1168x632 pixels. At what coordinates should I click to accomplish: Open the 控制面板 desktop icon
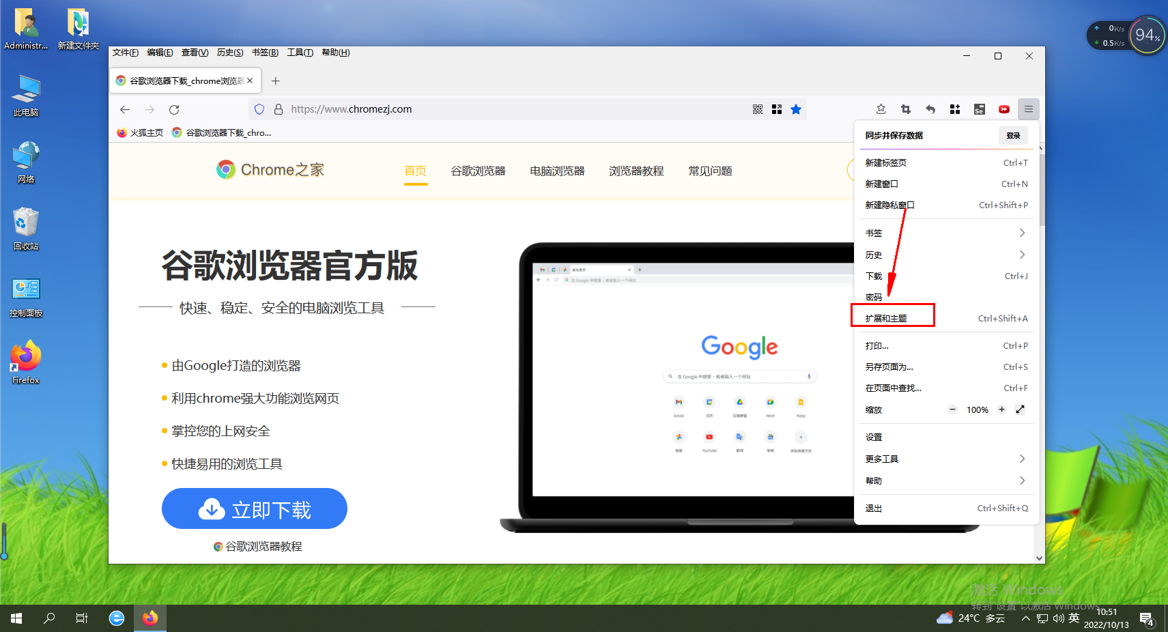point(26,297)
